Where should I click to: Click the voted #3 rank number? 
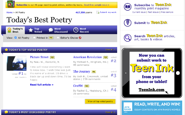click(x=113, y=75)
